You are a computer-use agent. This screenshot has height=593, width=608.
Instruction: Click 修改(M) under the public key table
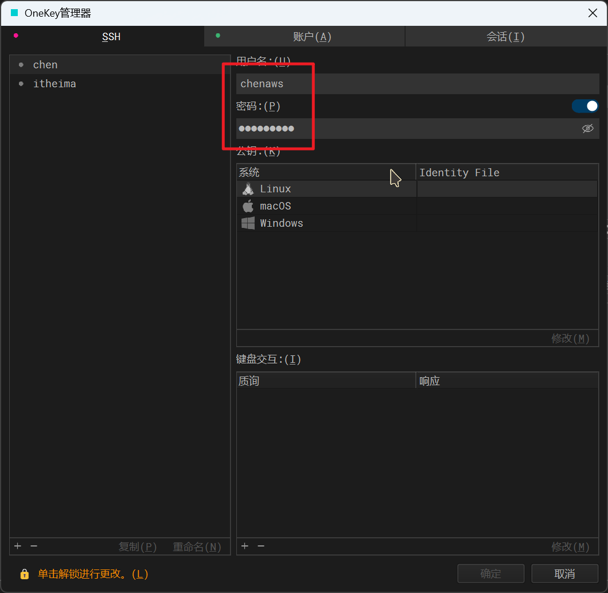point(570,339)
